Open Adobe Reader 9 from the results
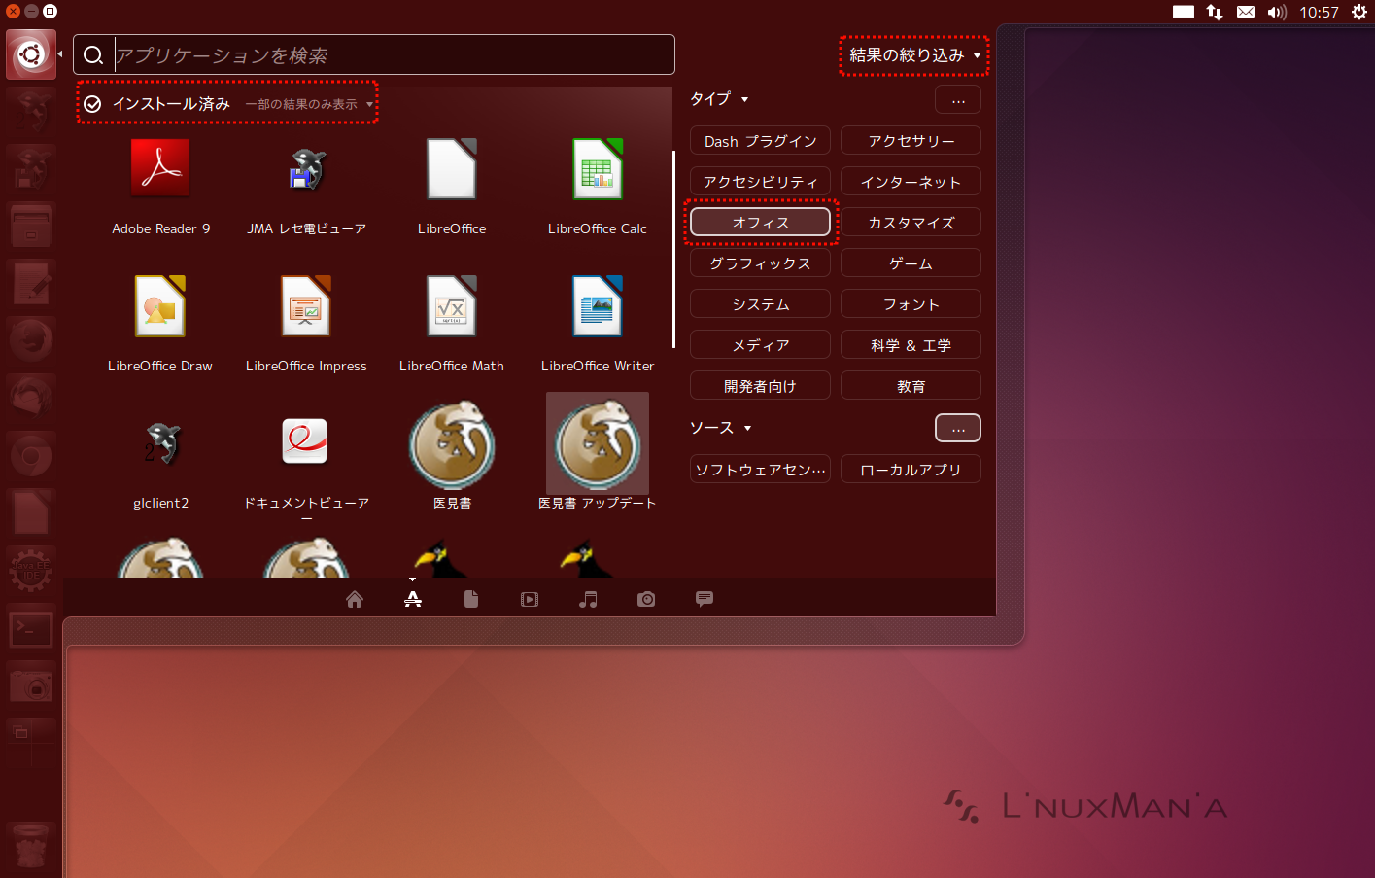1375x878 pixels. [160, 169]
